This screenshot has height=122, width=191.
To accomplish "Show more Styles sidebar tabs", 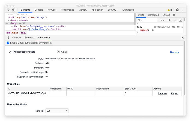I will [x=174, y=15].
